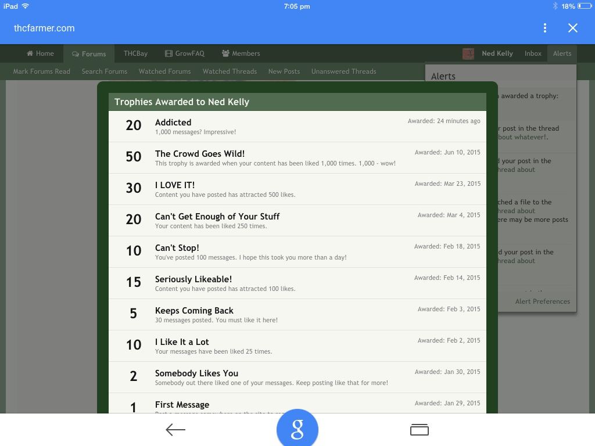595x446 pixels.
Task: Open New Posts
Action: (284, 71)
